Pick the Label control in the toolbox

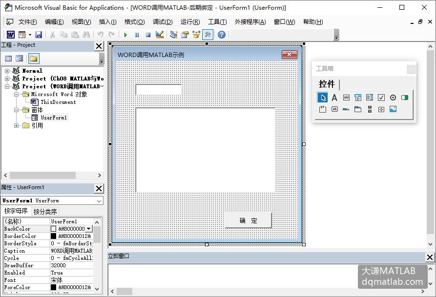(334, 98)
